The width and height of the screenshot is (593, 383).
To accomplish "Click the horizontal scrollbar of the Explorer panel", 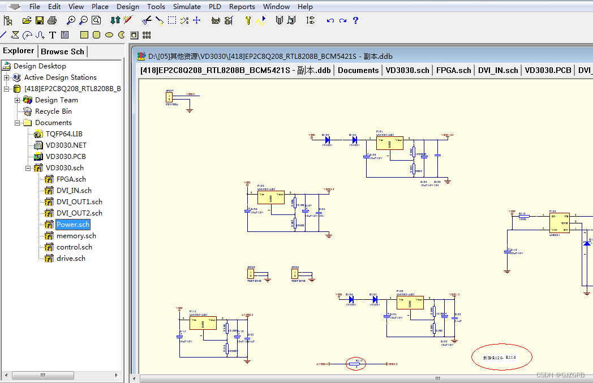I will tap(42, 375).
